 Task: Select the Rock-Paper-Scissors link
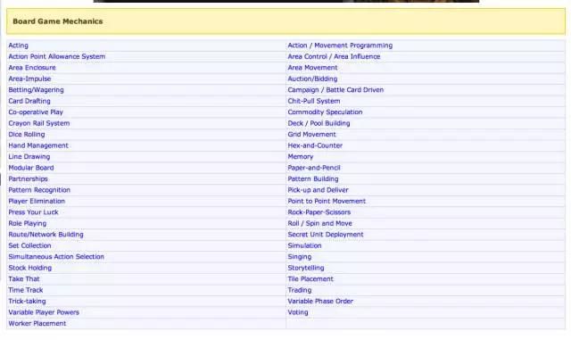click(x=319, y=212)
